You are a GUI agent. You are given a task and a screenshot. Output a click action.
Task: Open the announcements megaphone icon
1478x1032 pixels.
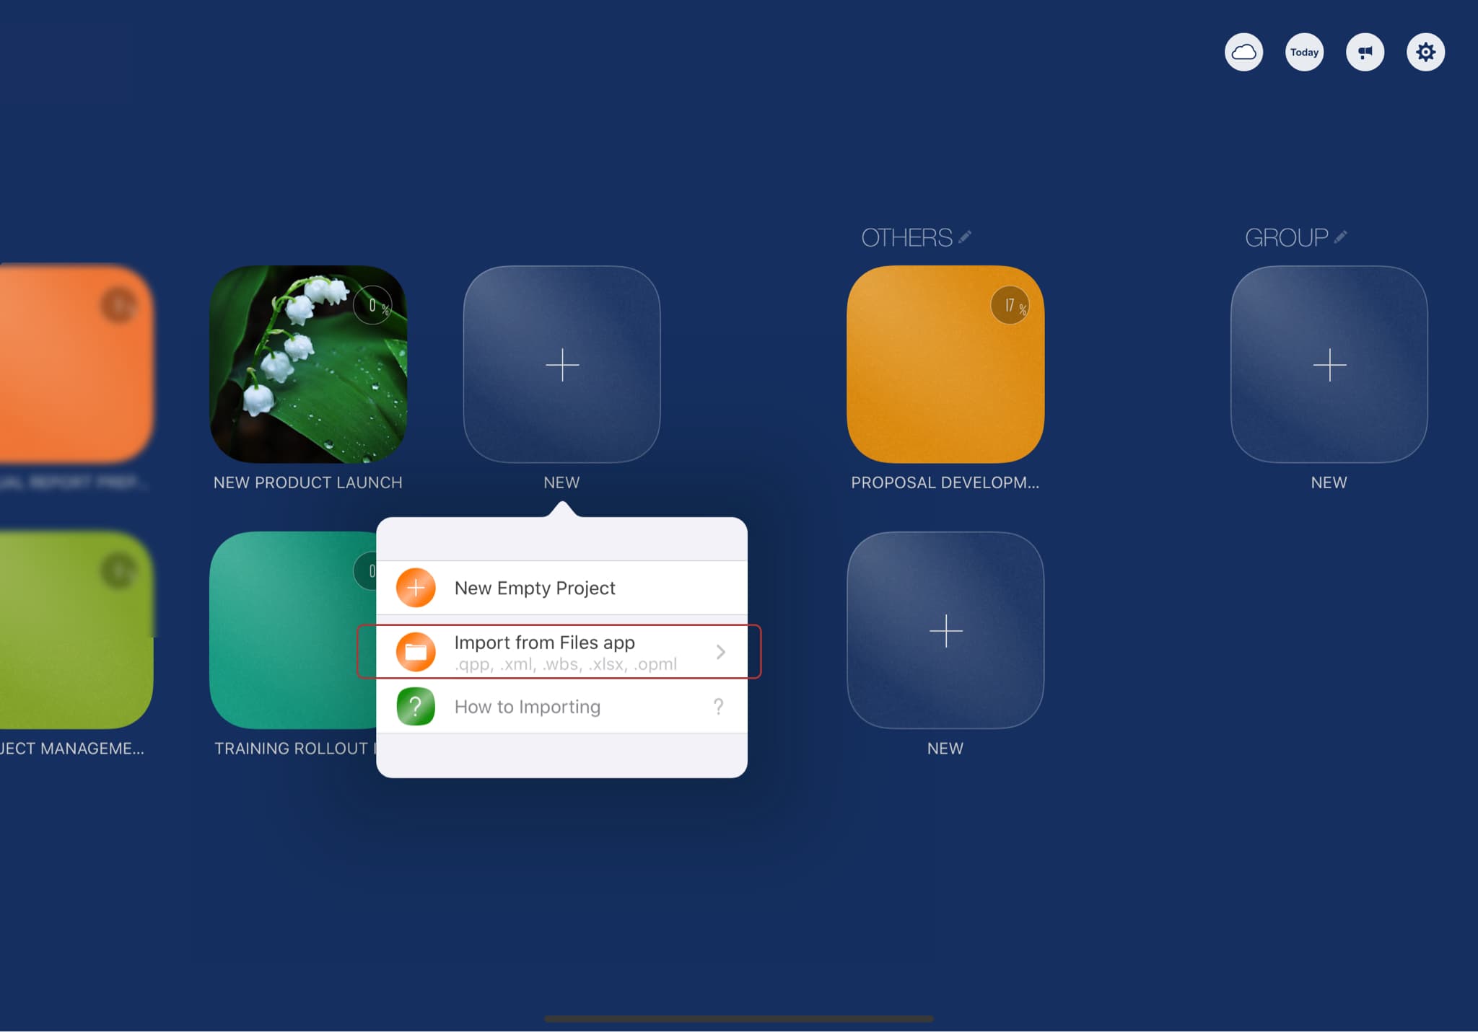[x=1365, y=52]
